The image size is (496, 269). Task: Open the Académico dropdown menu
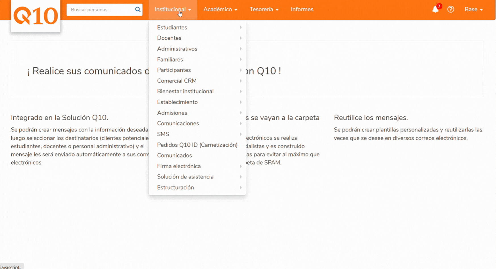(220, 10)
